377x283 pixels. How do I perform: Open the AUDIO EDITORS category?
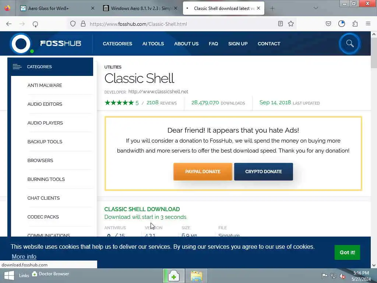pyautogui.click(x=45, y=104)
